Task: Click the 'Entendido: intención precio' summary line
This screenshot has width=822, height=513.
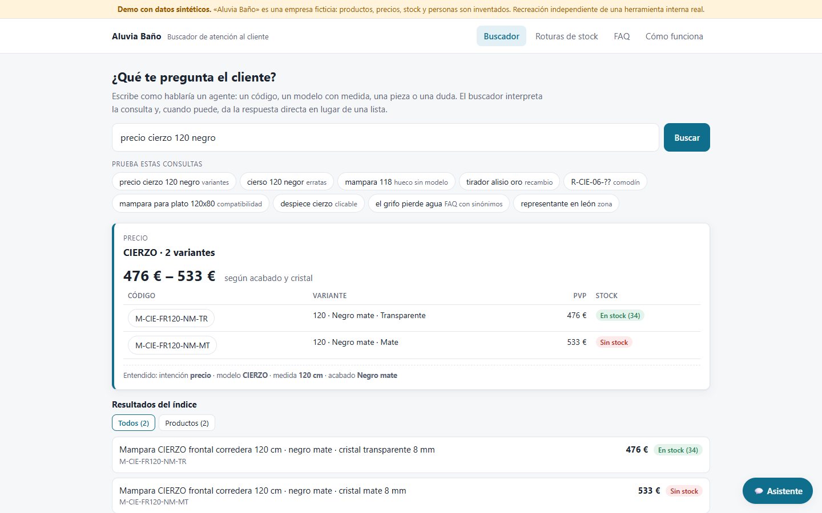Action: (260, 375)
